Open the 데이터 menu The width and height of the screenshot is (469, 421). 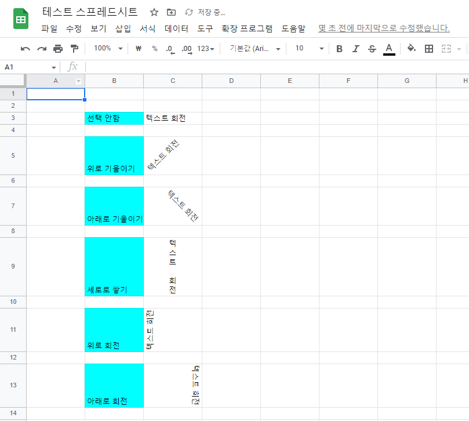pos(176,29)
